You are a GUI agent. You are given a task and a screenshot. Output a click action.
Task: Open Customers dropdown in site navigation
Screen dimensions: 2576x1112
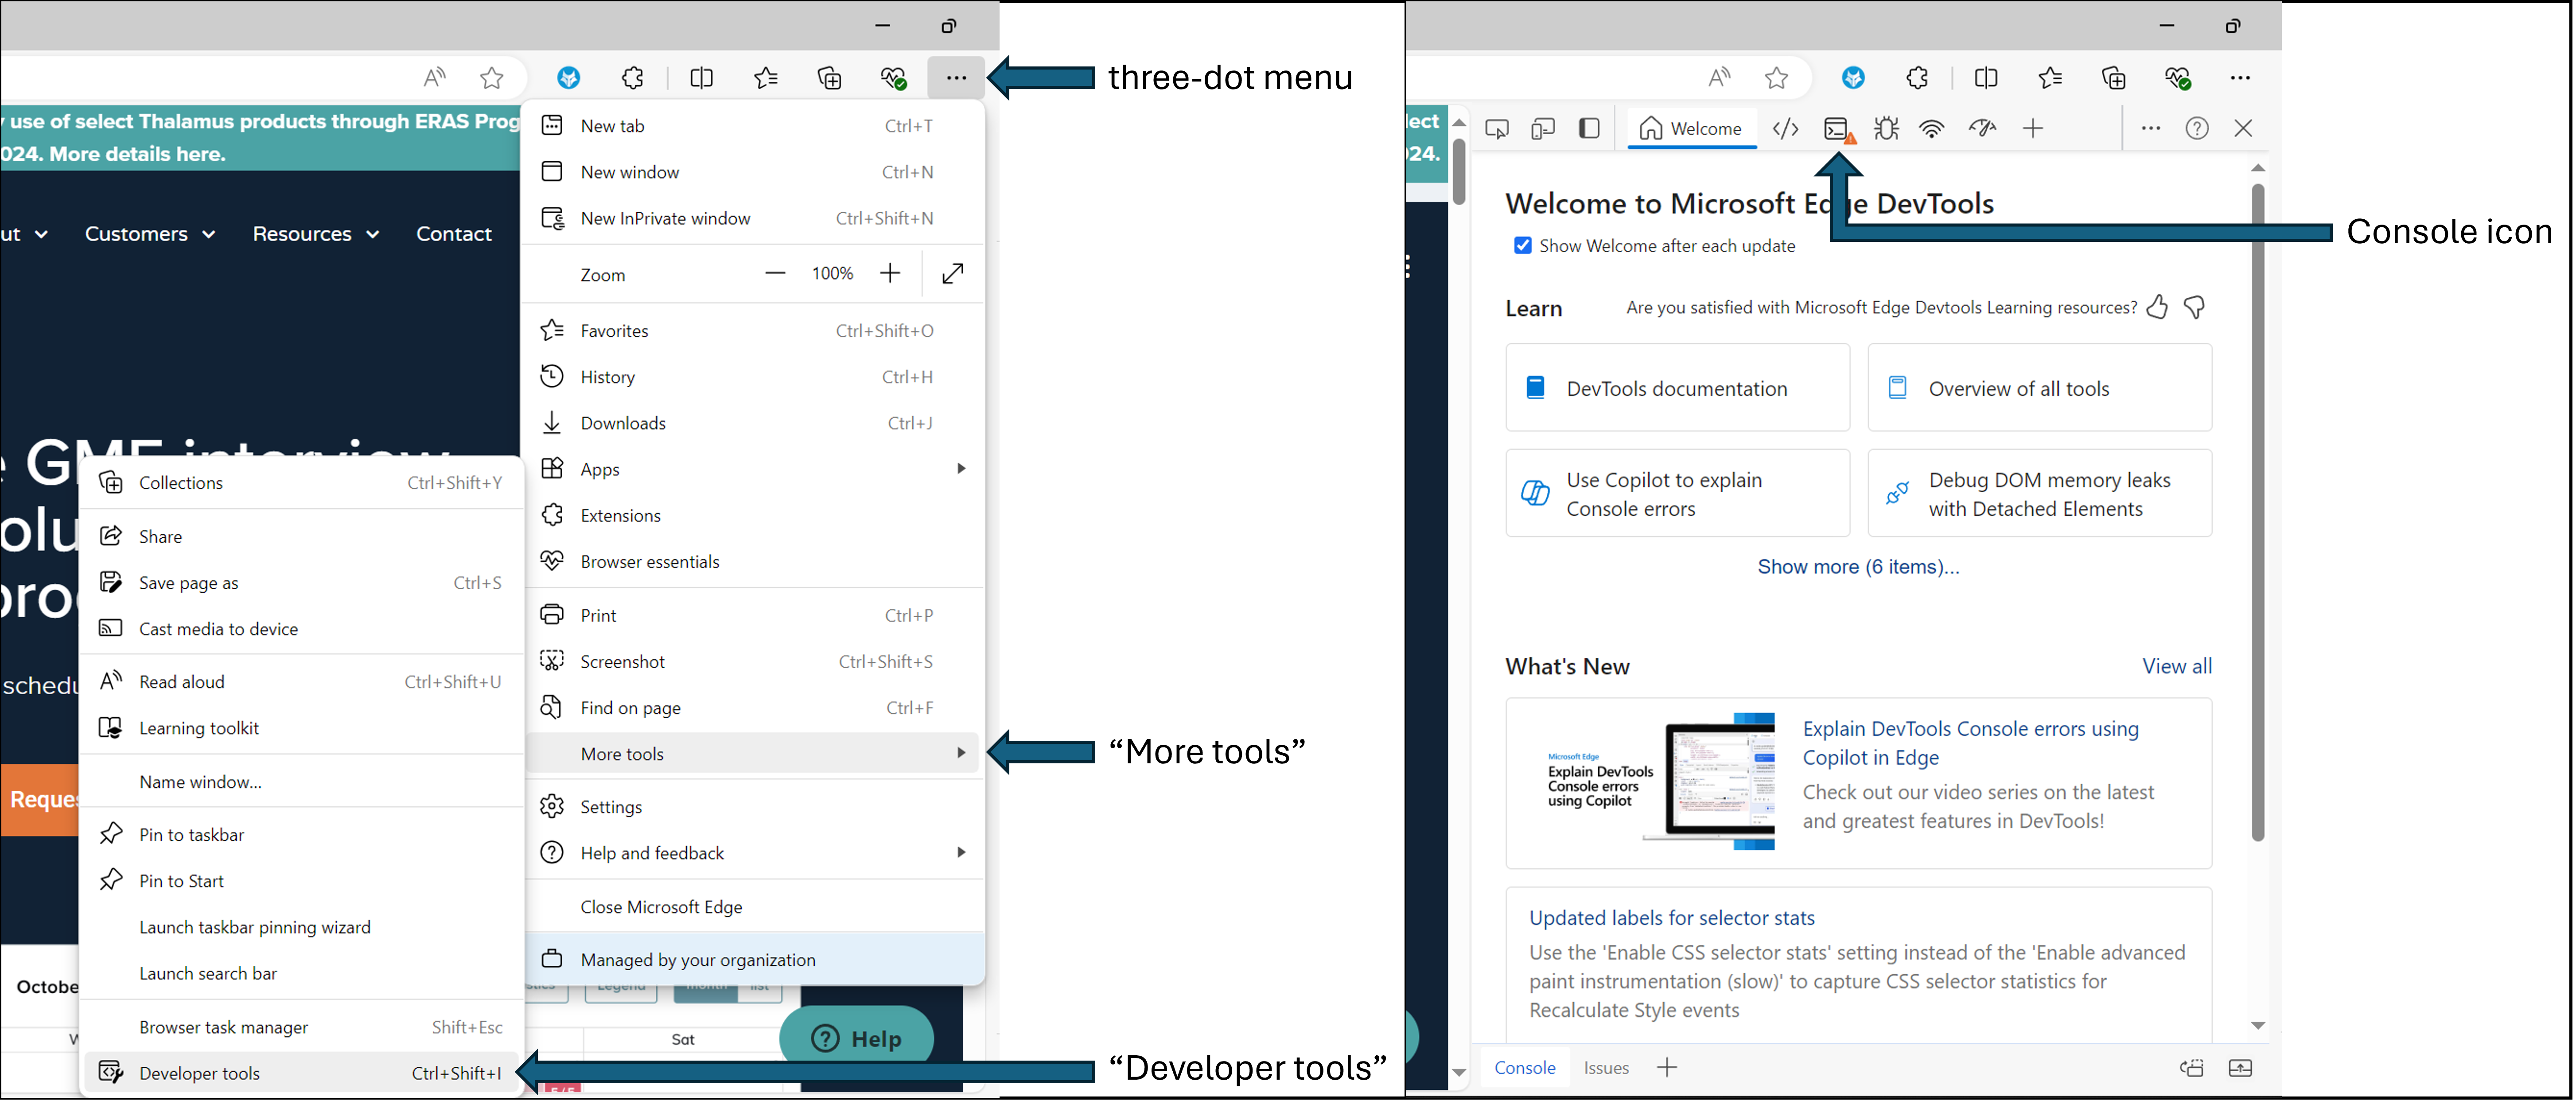click(150, 234)
